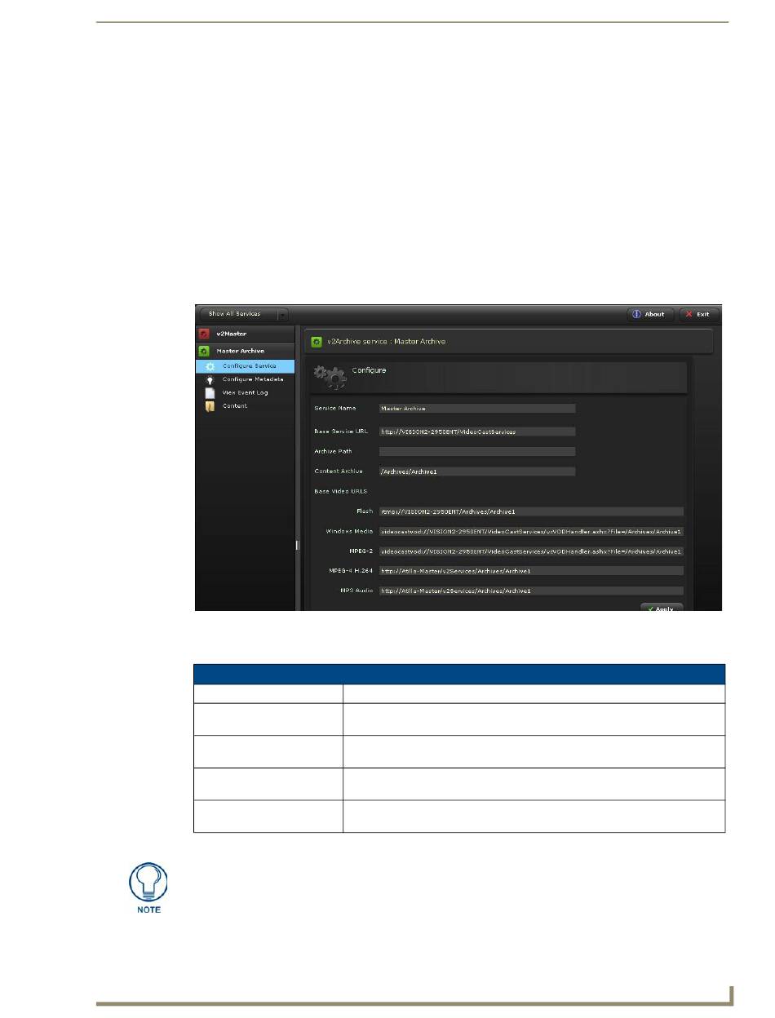
Task: Click the 'Base Video URLS' label
Action: click(x=340, y=491)
